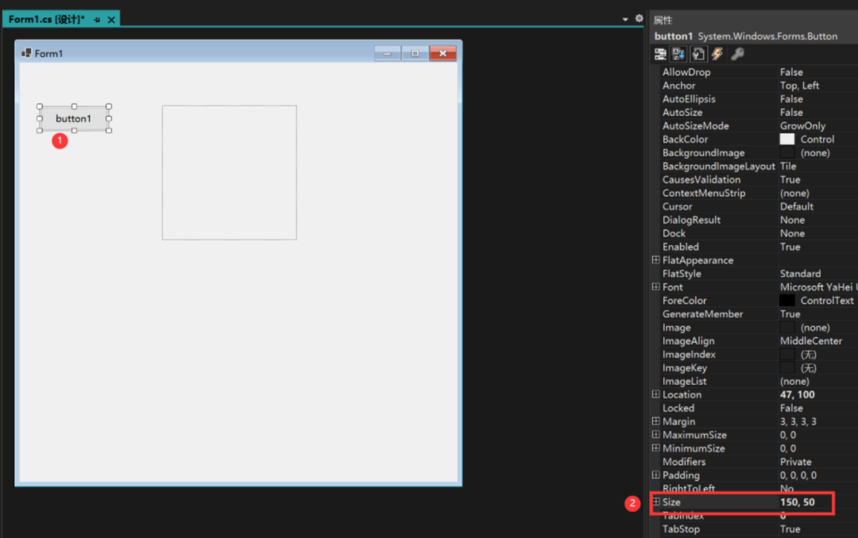858x538 pixels.
Task: Select button1 on the form
Action: click(x=74, y=119)
